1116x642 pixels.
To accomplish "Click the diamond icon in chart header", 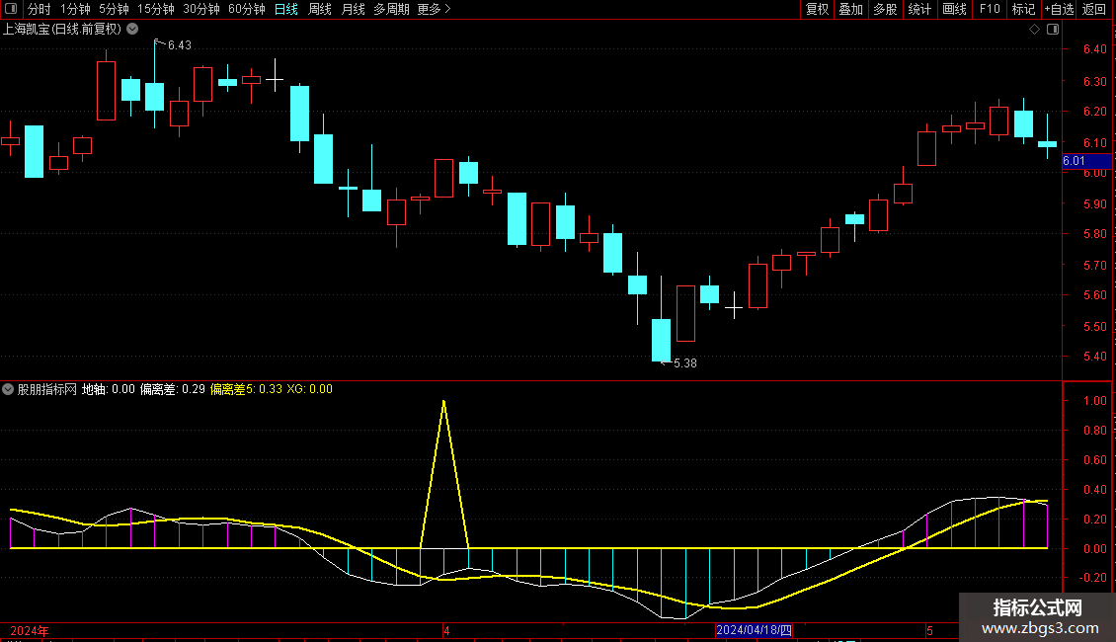I will tap(1034, 30).
